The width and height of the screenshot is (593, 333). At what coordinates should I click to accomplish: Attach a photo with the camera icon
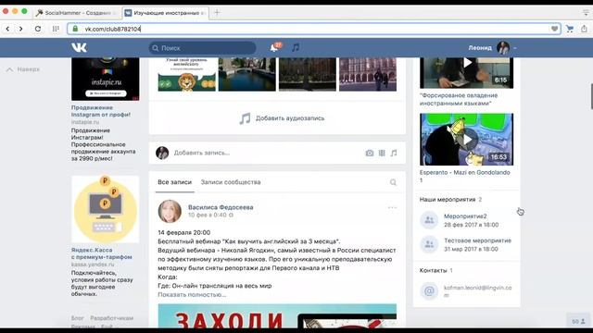370,153
